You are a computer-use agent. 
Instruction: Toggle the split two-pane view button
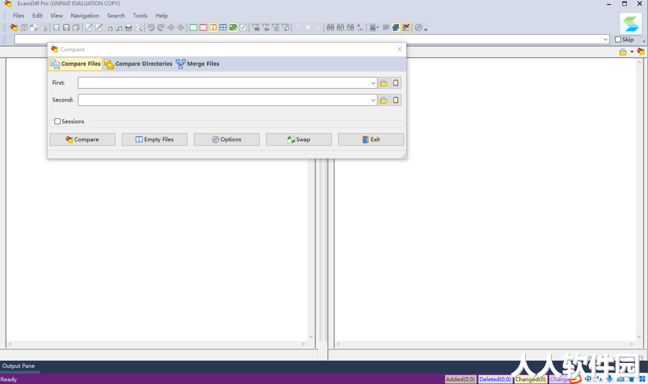pyautogui.click(x=213, y=28)
